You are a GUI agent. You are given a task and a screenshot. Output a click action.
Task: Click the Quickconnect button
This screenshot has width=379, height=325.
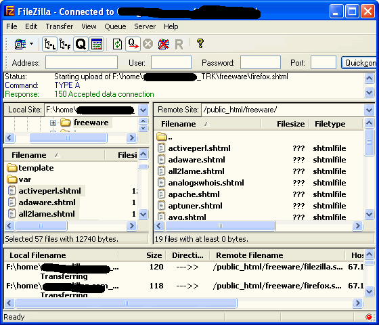tap(359, 62)
